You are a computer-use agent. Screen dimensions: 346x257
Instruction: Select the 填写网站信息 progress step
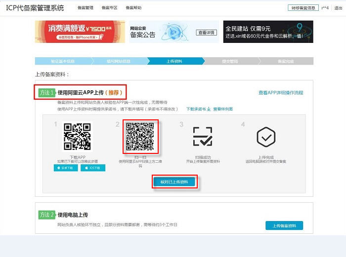[119, 61]
